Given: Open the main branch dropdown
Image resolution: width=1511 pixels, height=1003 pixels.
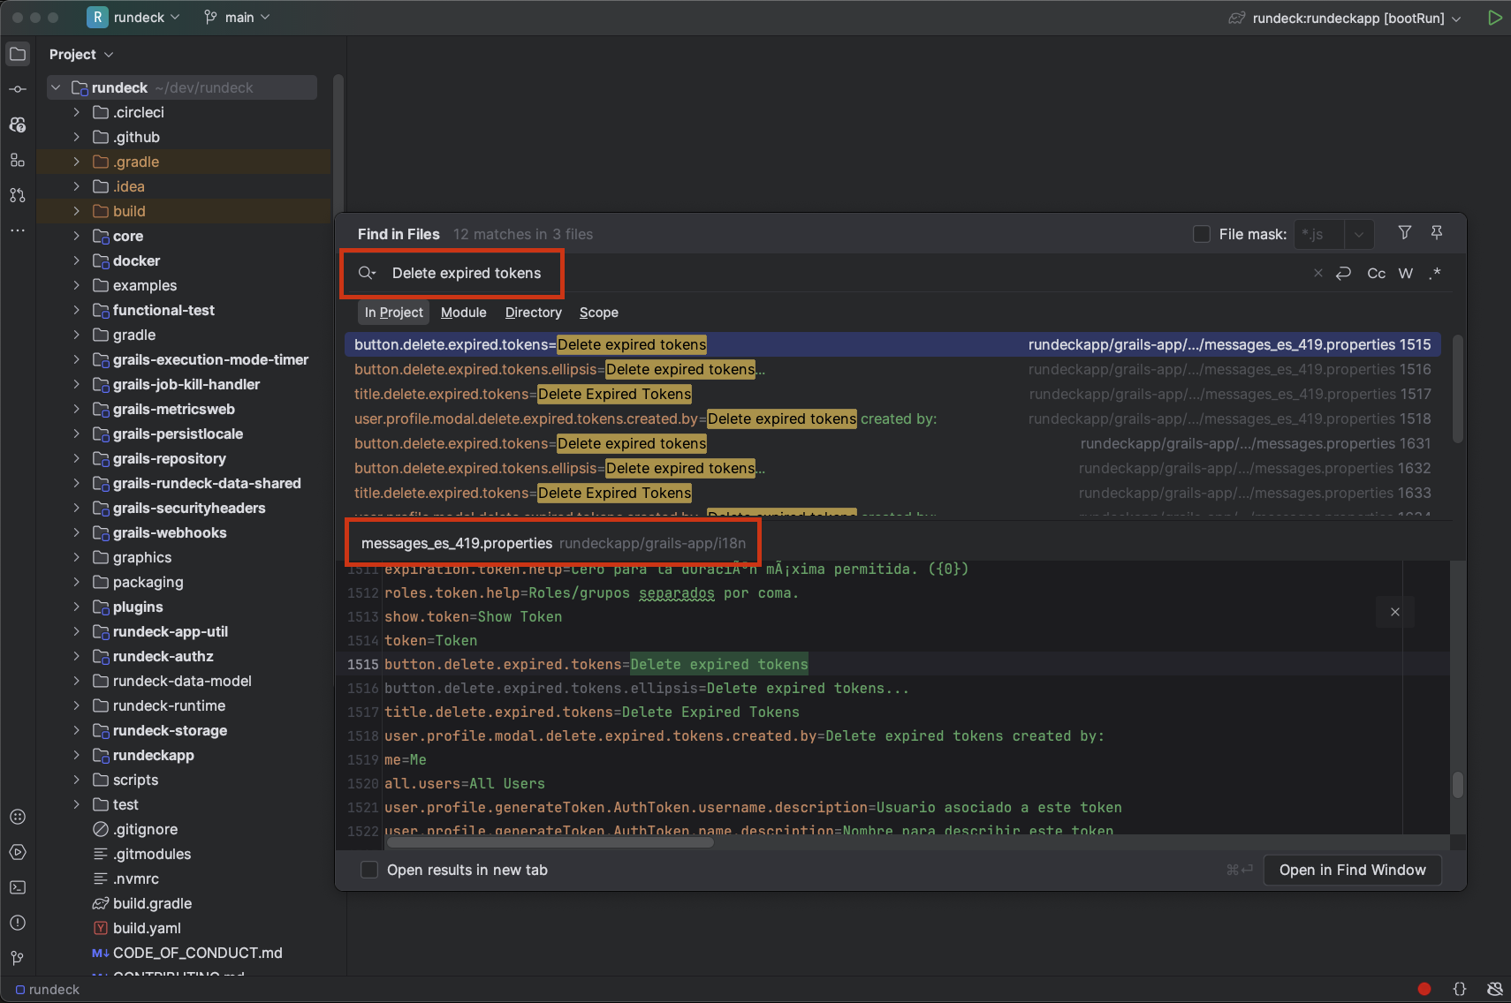Looking at the screenshot, I should click(237, 18).
